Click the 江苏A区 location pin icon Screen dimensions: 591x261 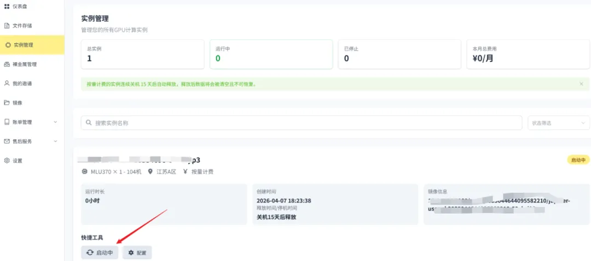click(150, 172)
